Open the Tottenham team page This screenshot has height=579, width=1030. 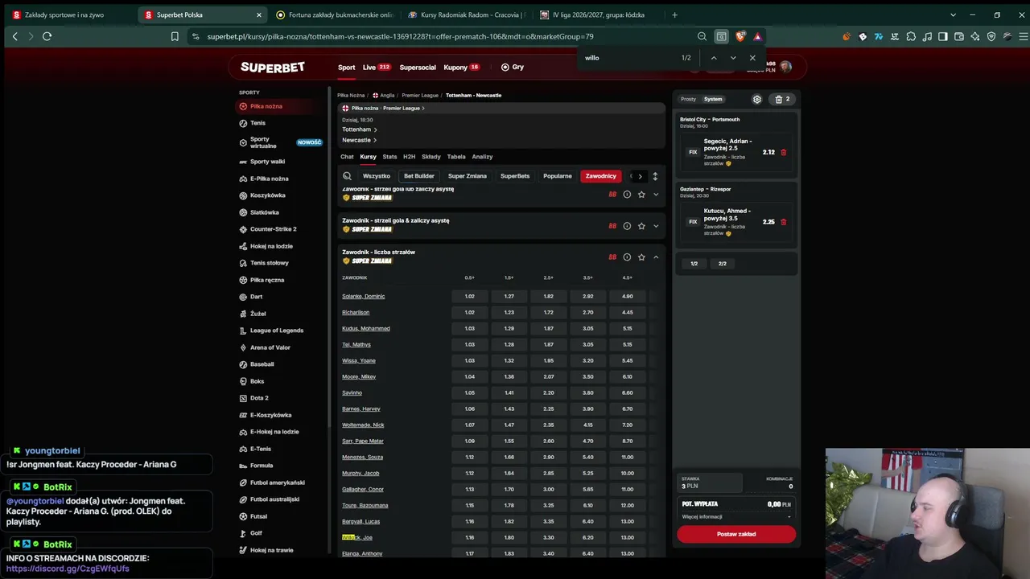coord(359,129)
